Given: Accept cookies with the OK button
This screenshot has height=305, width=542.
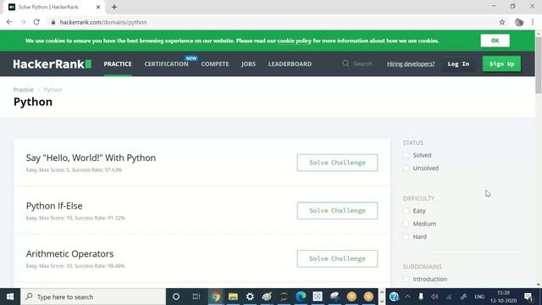Looking at the screenshot, I should (x=495, y=41).
